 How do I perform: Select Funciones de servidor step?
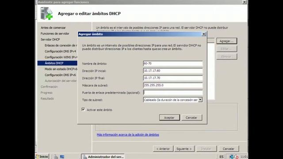55,34
